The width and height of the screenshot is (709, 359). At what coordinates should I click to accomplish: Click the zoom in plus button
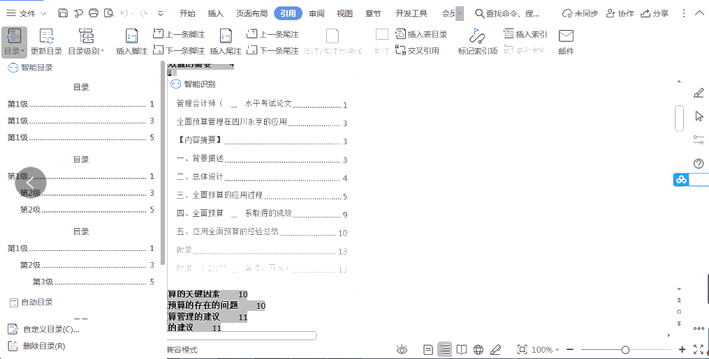682,349
